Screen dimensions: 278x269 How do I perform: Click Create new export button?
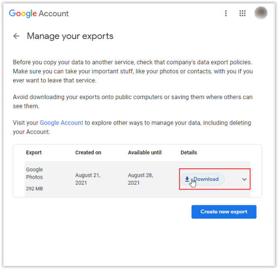point(224,212)
